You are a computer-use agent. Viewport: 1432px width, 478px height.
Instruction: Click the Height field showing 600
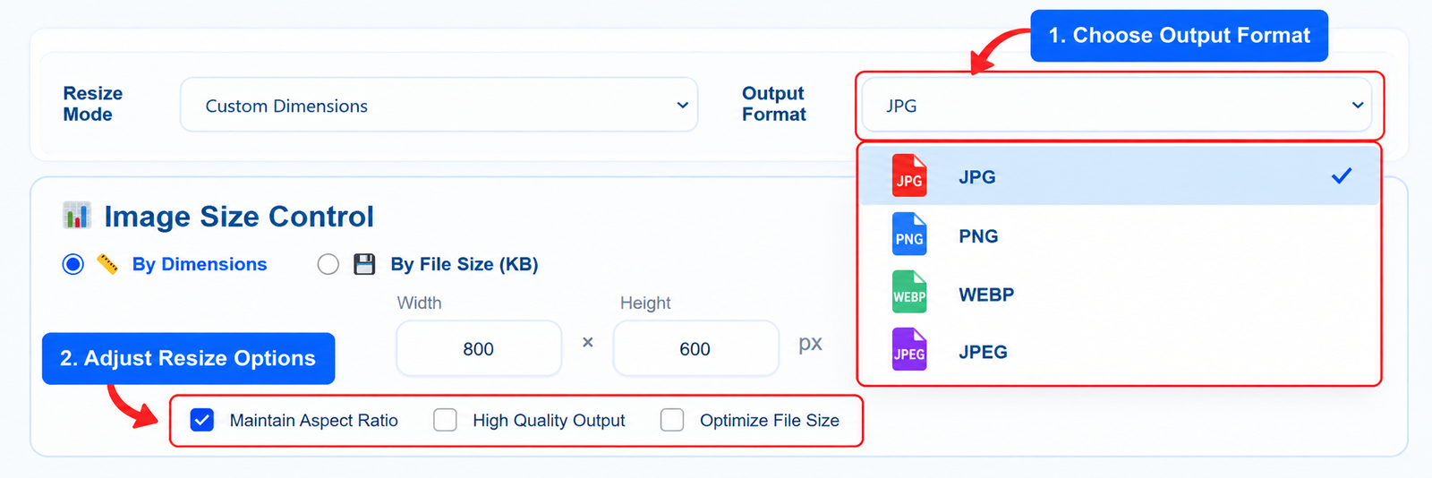[695, 348]
